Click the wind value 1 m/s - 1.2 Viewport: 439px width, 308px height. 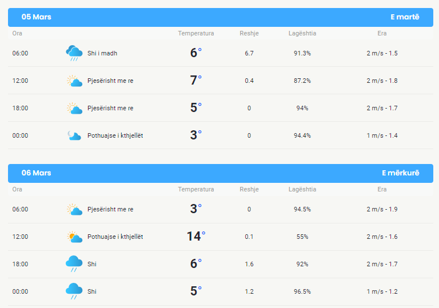[x=382, y=291]
